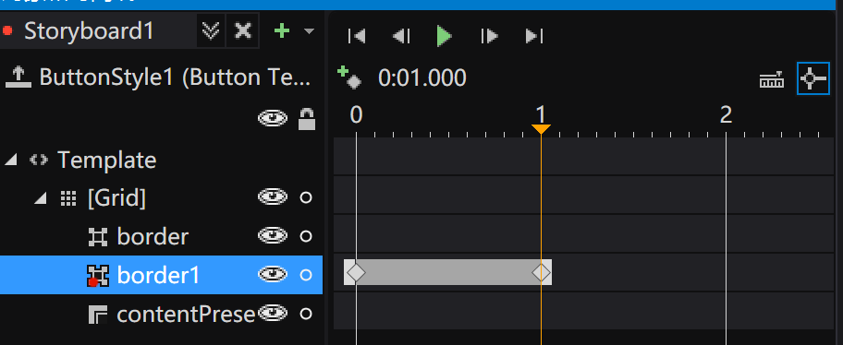843x345 pixels.
Task: Play the Storyboard1 animation
Action: tap(444, 36)
